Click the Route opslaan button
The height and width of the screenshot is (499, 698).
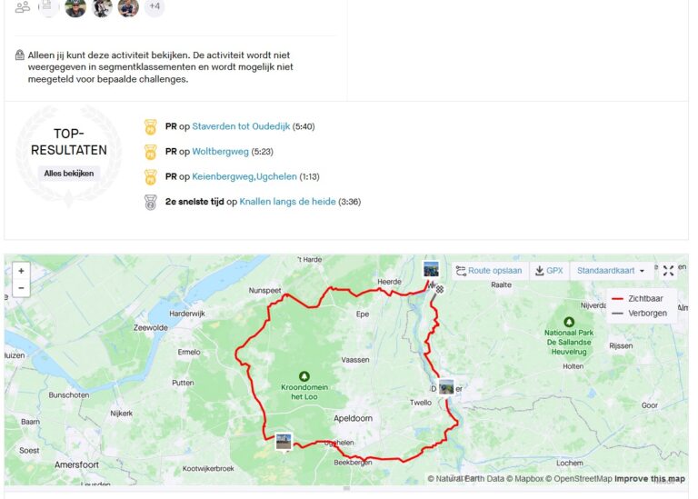click(489, 271)
